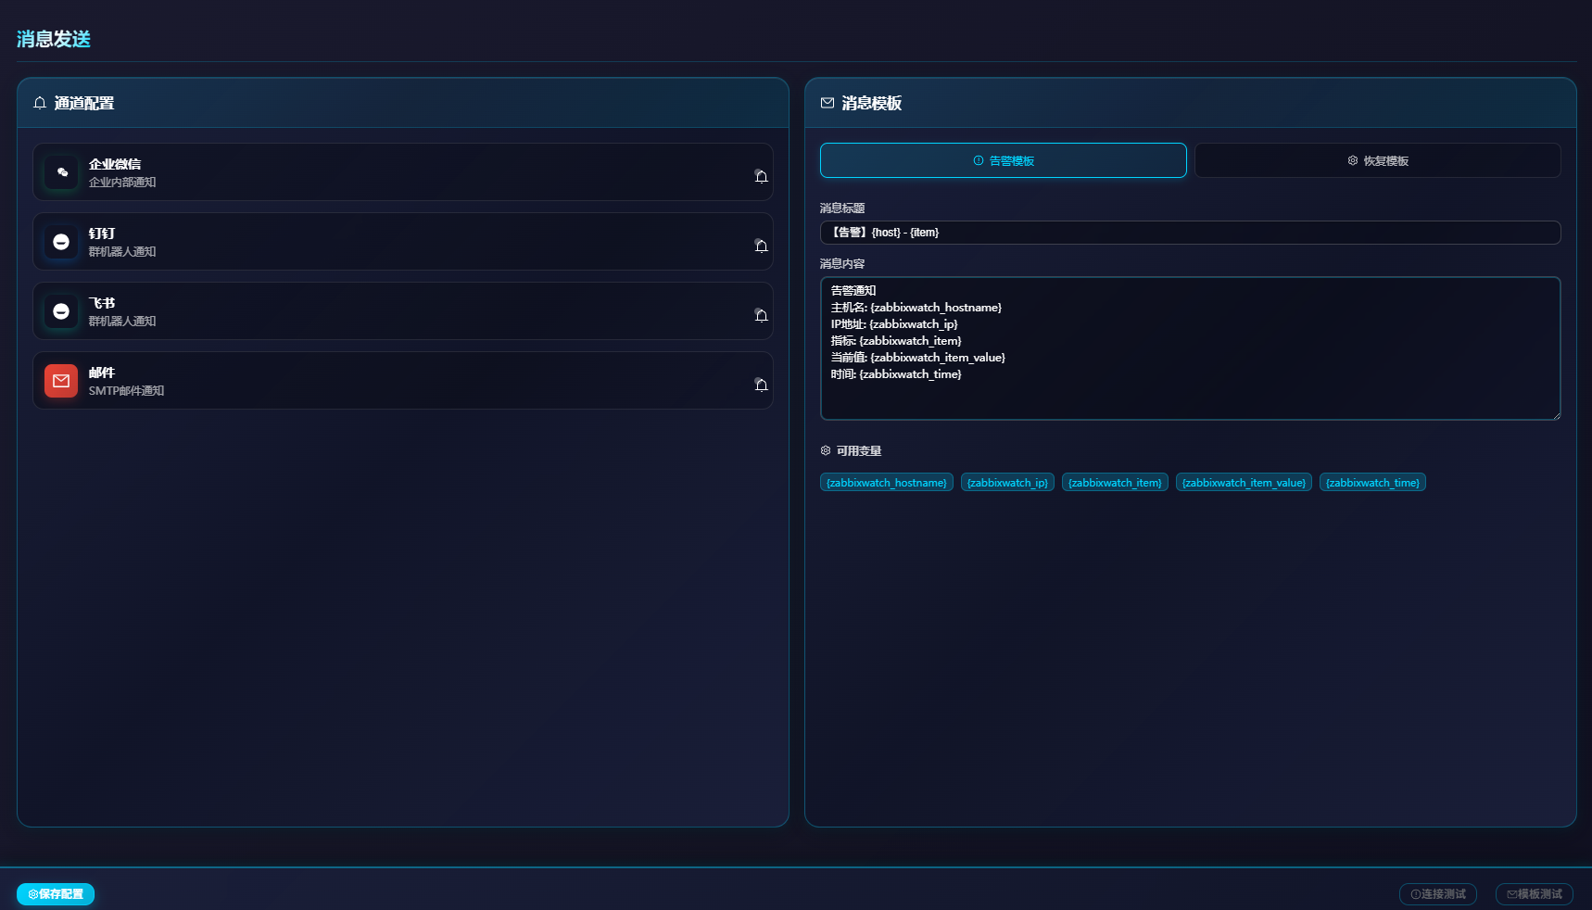Run the 连接测试 connection test
The height and width of the screenshot is (910, 1592).
pyautogui.click(x=1437, y=894)
